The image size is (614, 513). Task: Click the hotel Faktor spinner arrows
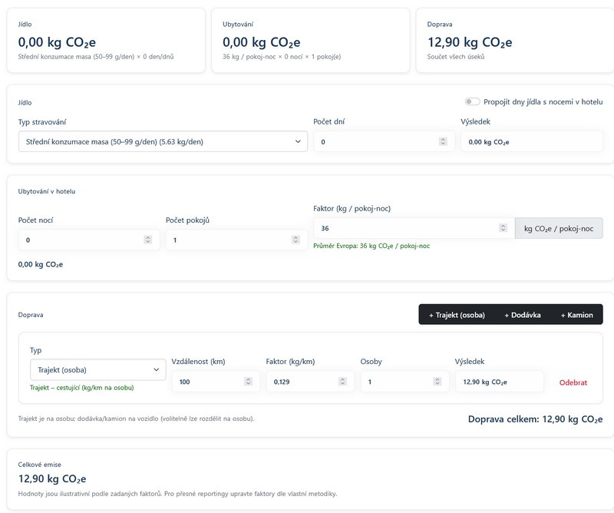(503, 228)
